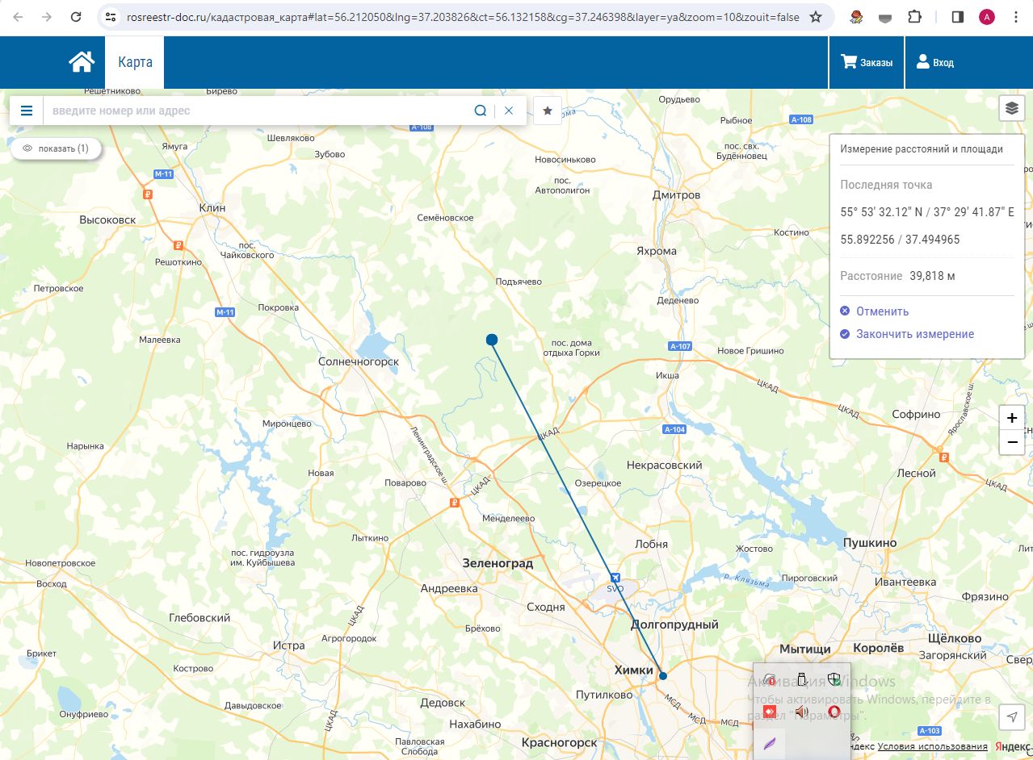Open the Extensions puzzle menu
The image size is (1033, 760).
[x=914, y=17]
